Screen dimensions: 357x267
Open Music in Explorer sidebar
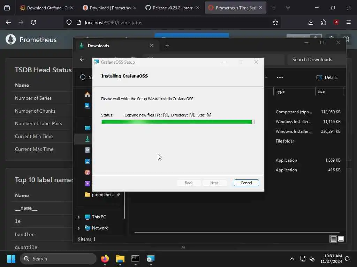88,172
